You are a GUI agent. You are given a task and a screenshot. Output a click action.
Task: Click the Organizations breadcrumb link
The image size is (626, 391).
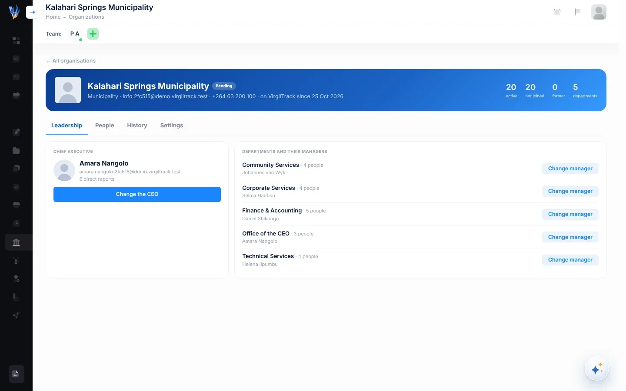pyautogui.click(x=87, y=17)
